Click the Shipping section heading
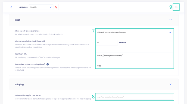Image resolution: width=187 pixels, height=104 pixels. click(19, 84)
